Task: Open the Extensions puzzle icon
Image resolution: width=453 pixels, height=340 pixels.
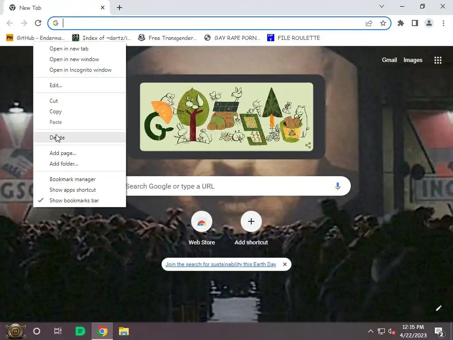Action: [401, 23]
